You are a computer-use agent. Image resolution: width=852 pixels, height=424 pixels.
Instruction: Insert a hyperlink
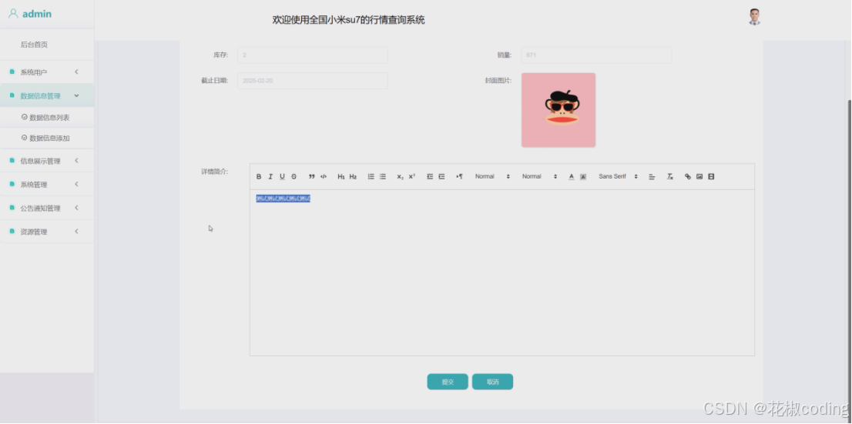(x=688, y=176)
